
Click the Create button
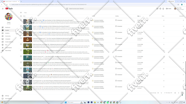168,9
